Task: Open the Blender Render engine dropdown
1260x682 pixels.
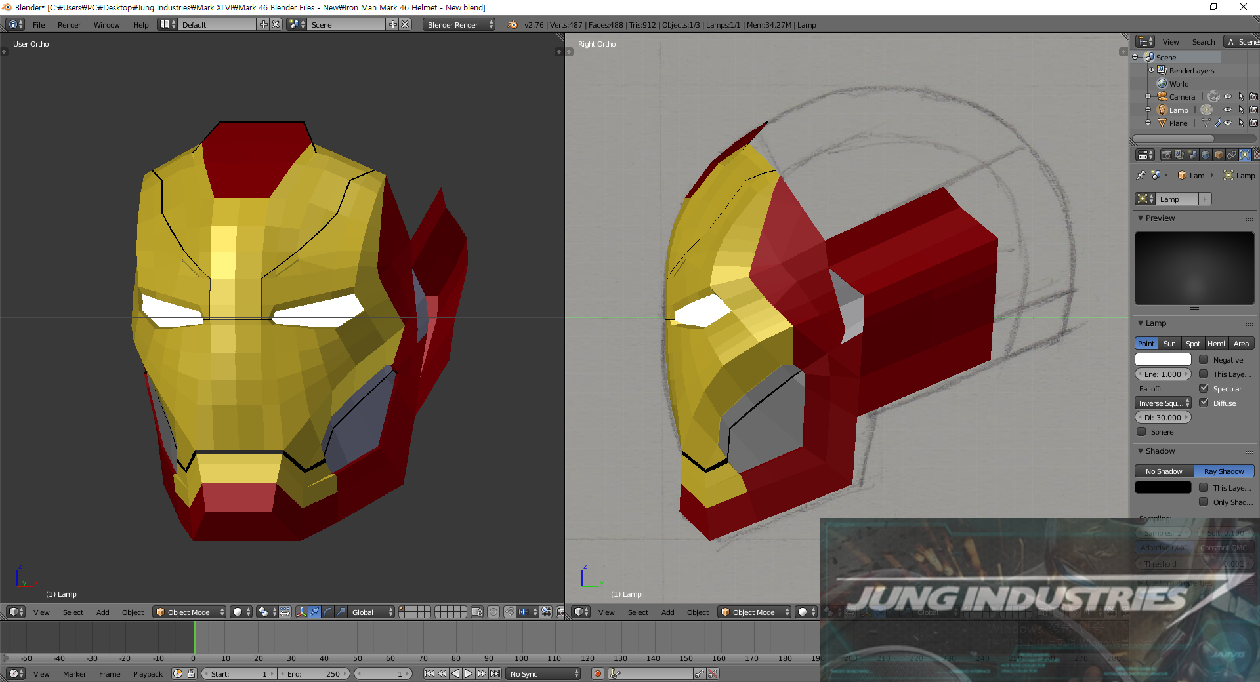Action: pos(459,24)
